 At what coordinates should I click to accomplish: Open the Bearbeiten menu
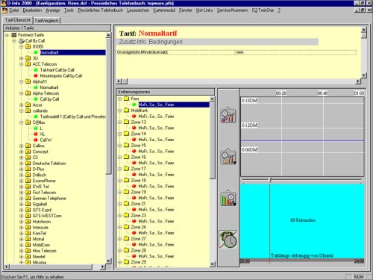point(32,10)
